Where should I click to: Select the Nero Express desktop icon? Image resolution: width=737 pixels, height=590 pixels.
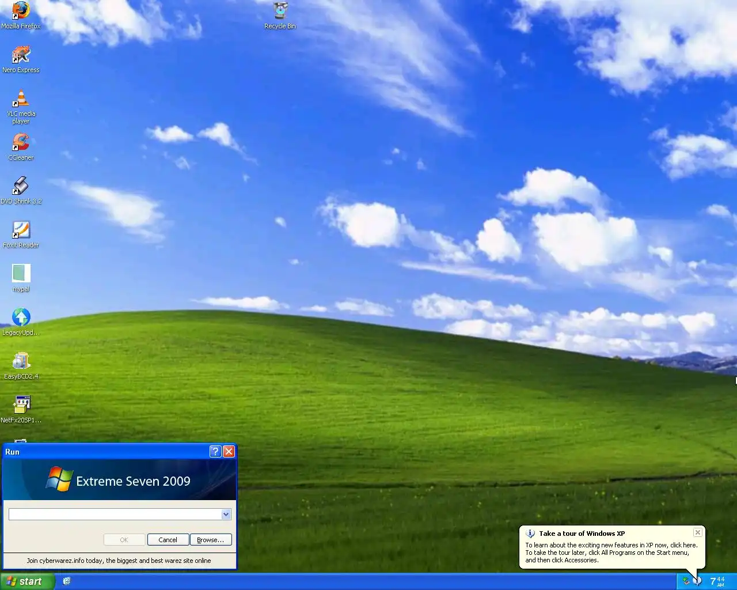click(21, 59)
